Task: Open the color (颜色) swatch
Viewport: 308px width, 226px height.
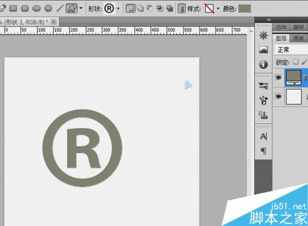Action: coord(245,9)
